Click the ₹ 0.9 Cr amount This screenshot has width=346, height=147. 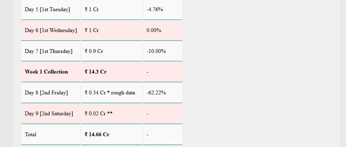[x=94, y=51]
